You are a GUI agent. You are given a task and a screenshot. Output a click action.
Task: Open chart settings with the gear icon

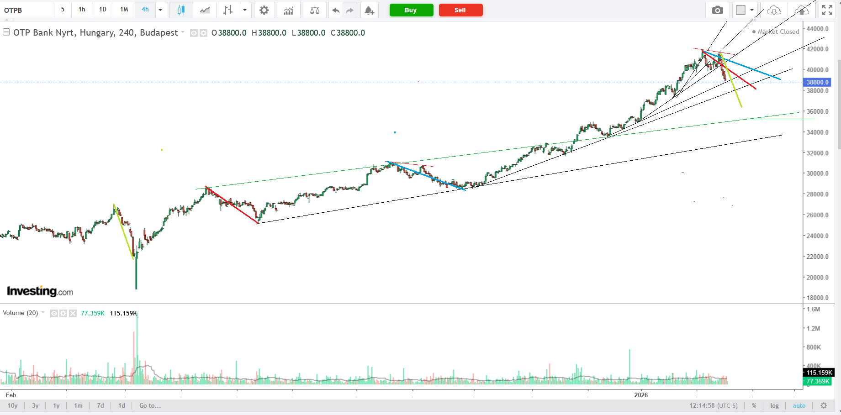point(264,10)
